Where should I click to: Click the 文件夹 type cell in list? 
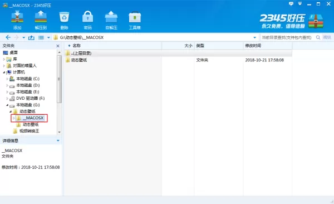tap(202, 60)
